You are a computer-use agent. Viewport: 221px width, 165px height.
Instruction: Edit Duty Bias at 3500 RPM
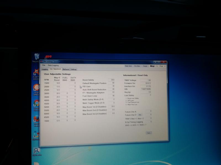[73, 97]
